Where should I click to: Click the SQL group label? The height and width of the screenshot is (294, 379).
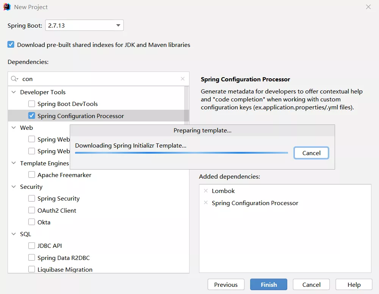25,234
